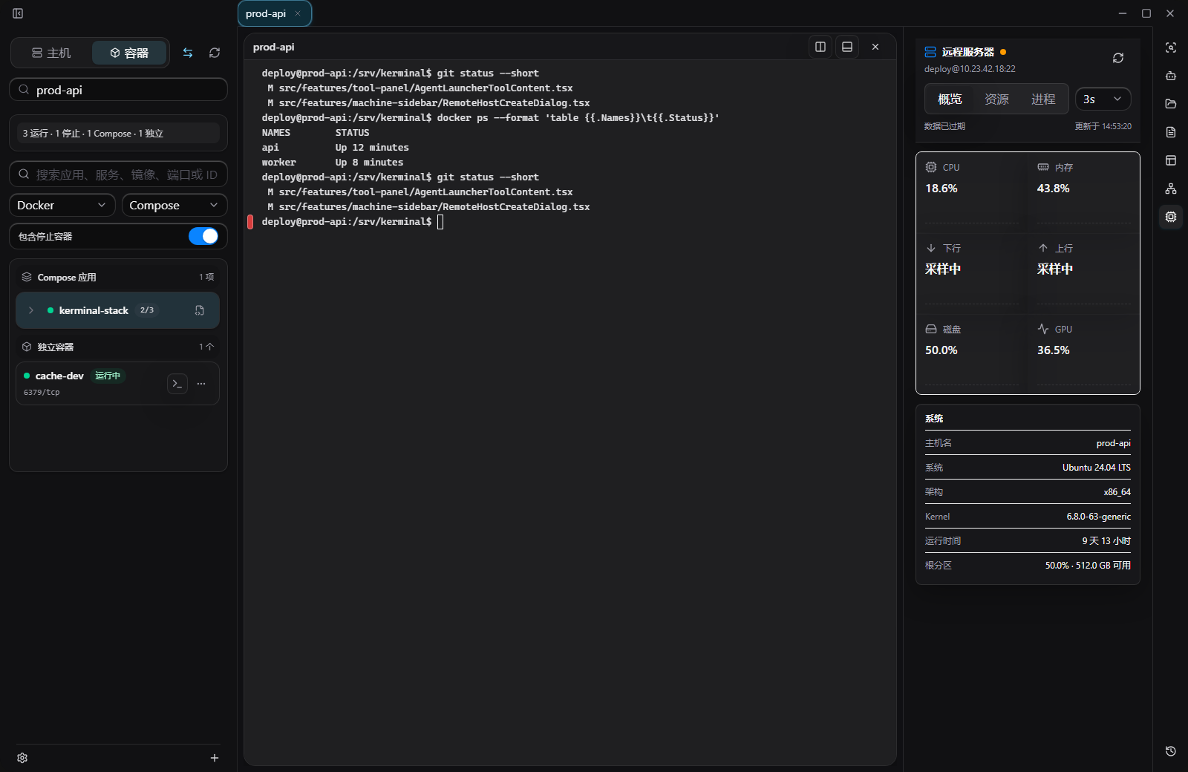Viewport: 1188px width, 772px height.
Task: Click the 内存 43.8% metric card
Action: [1084, 192]
